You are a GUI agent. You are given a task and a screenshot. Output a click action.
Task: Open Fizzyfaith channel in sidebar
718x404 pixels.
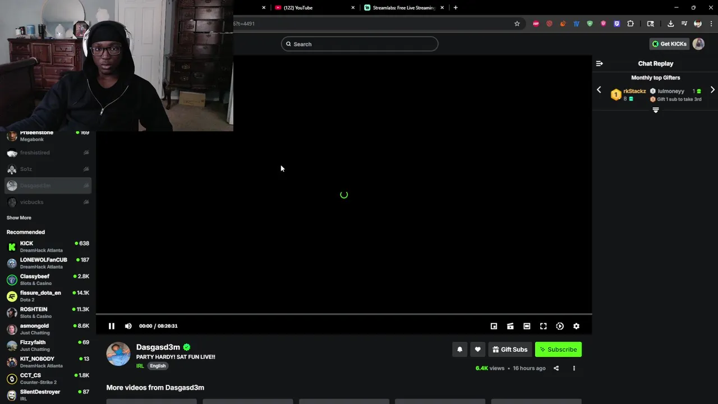click(48, 346)
